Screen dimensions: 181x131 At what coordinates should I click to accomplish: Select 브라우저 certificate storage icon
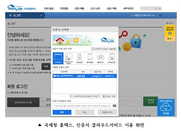coord(58,58)
